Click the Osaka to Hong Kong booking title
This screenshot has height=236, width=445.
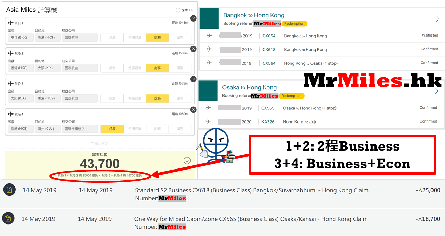(x=250, y=87)
